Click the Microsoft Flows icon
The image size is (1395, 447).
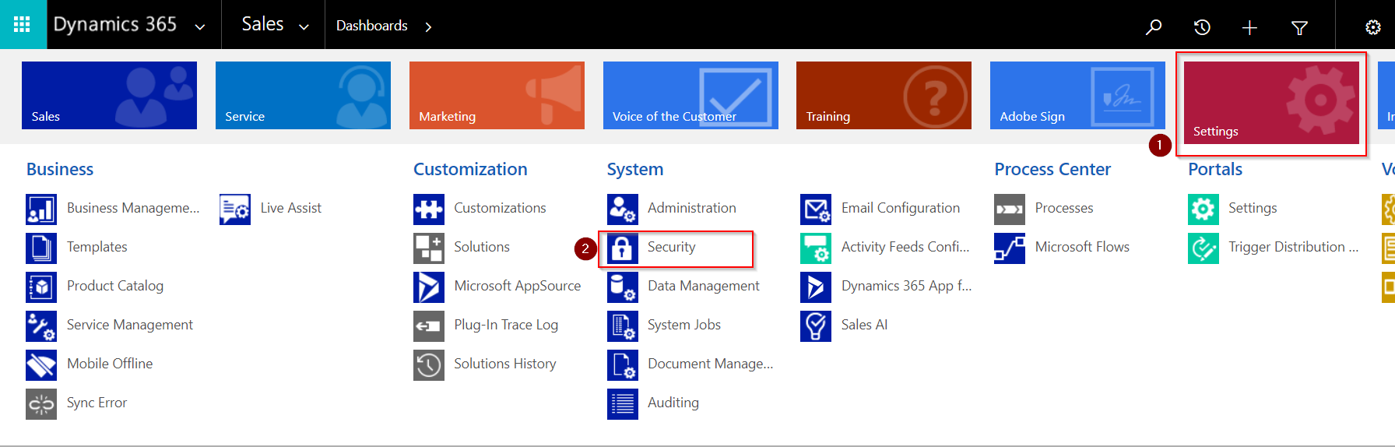point(1010,248)
